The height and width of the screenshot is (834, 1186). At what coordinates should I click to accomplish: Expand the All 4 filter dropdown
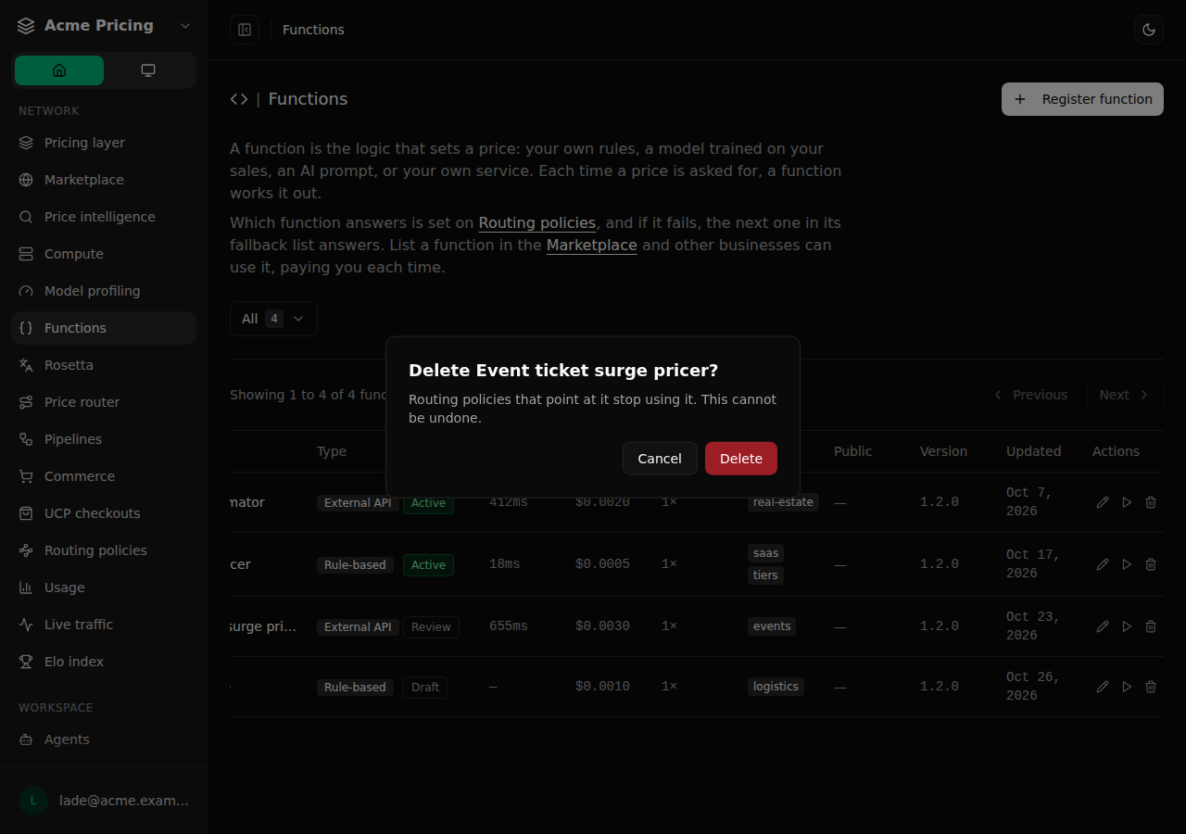click(273, 319)
